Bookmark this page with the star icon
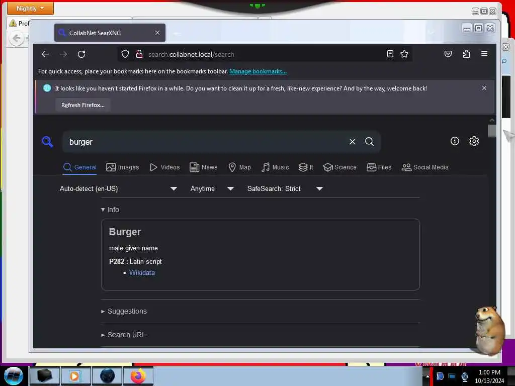This screenshot has width=515, height=386. click(404, 54)
